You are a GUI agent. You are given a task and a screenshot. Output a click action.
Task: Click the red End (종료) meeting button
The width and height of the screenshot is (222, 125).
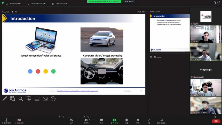point(216,121)
